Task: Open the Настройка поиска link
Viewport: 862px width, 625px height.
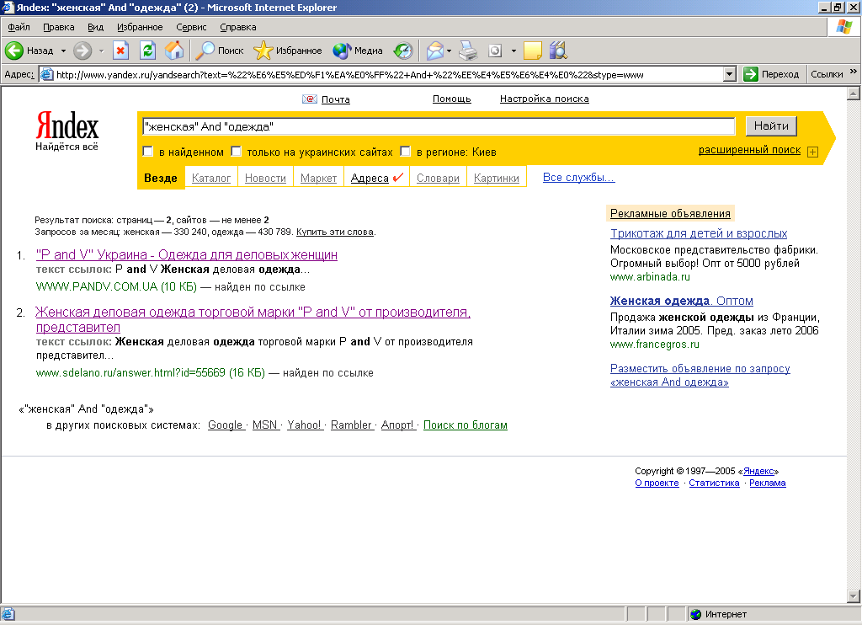Action: (x=545, y=99)
